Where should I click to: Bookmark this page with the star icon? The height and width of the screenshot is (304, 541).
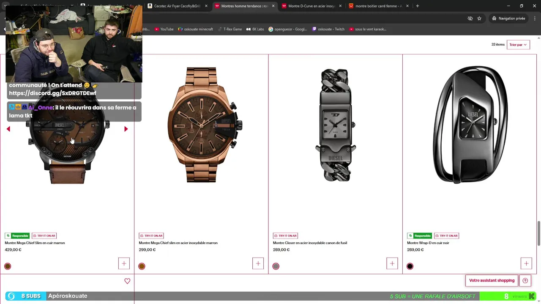point(479,19)
